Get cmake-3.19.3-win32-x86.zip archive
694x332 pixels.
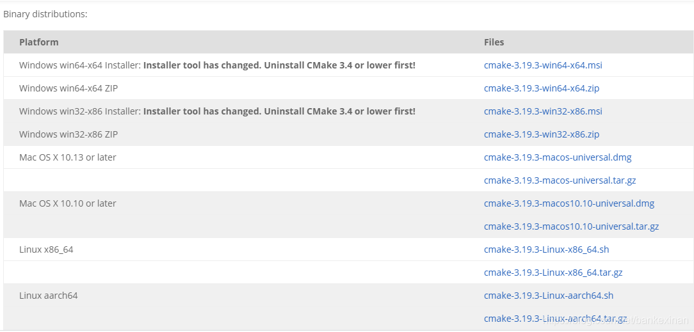coord(542,134)
